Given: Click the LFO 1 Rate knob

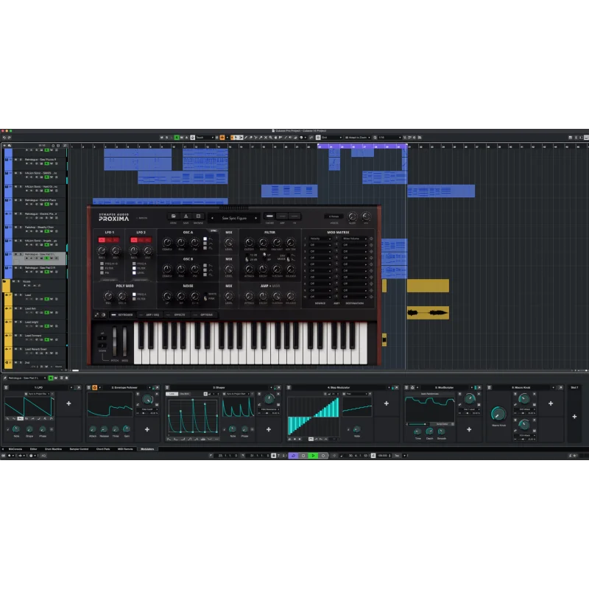Looking at the screenshot, I should coord(102,250).
